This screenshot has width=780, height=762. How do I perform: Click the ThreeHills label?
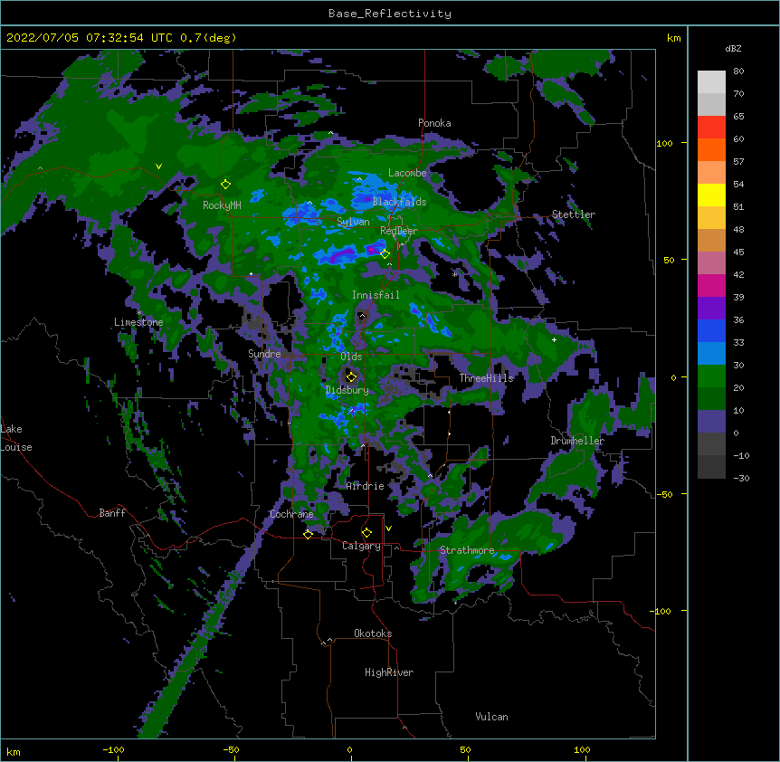coord(486,378)
